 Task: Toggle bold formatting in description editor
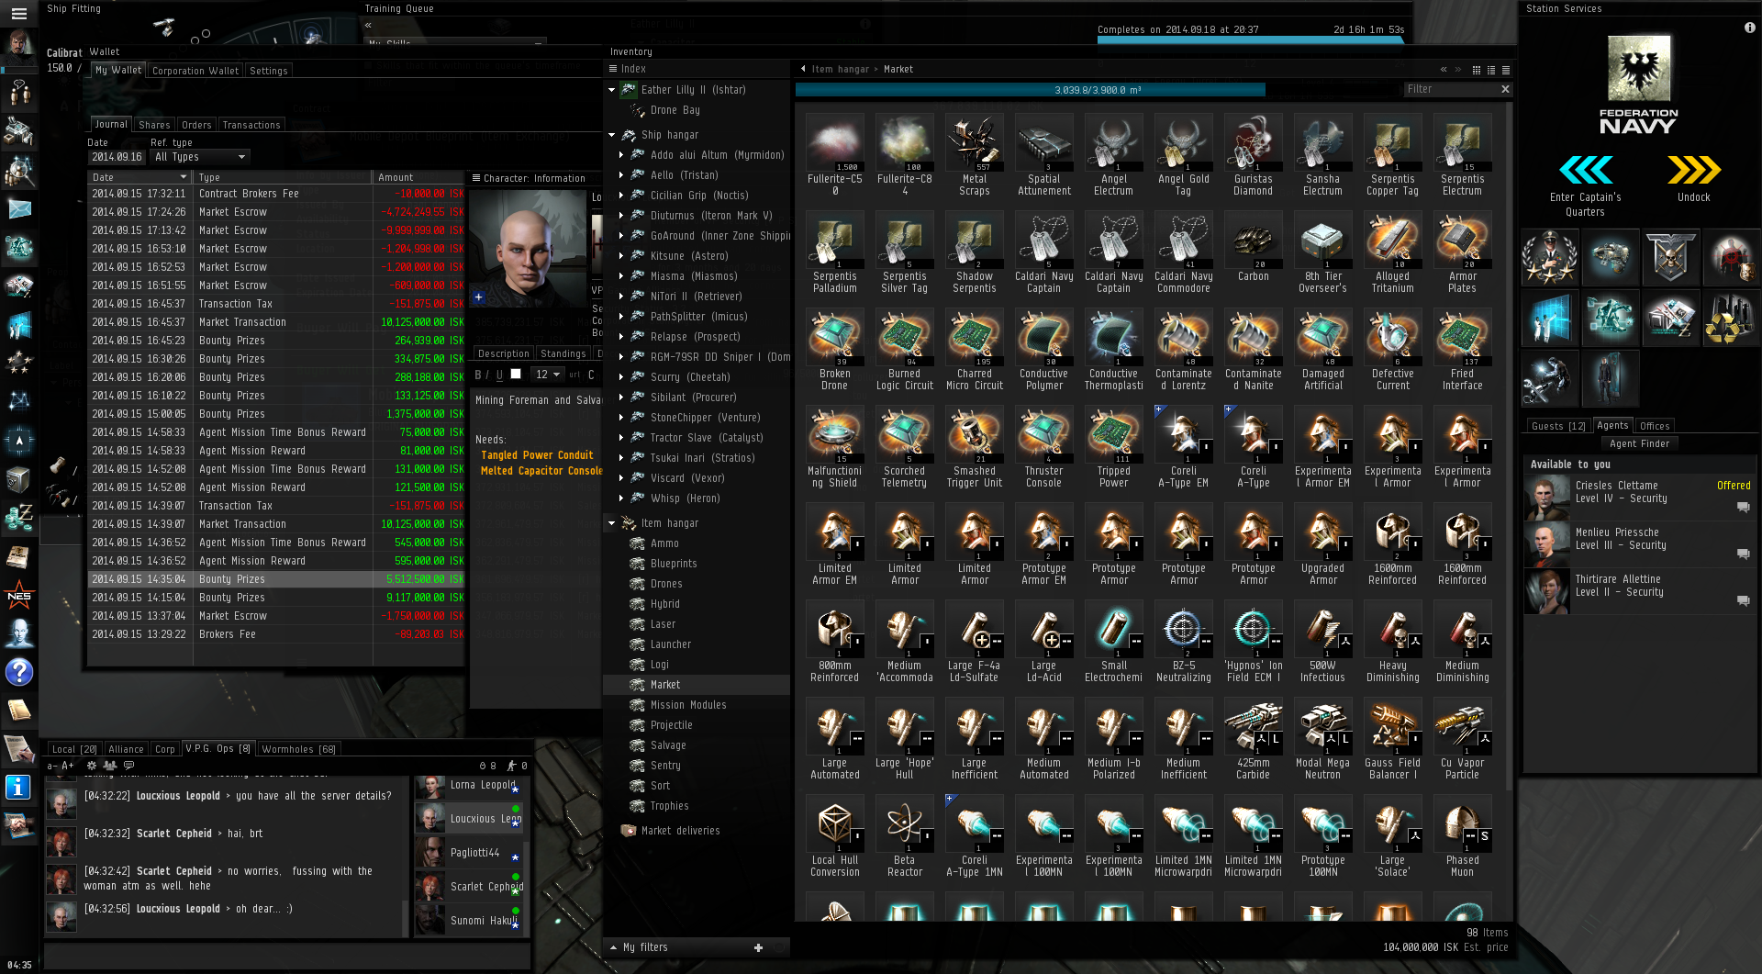click(477, 375)
